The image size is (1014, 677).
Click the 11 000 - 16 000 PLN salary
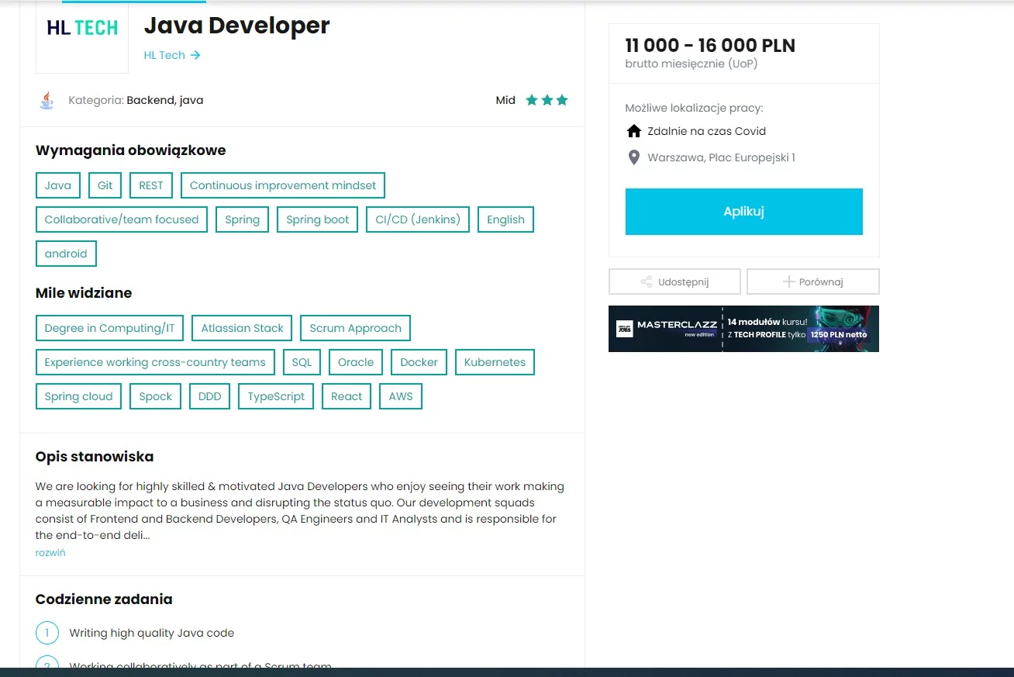click(x=710, y=46)
